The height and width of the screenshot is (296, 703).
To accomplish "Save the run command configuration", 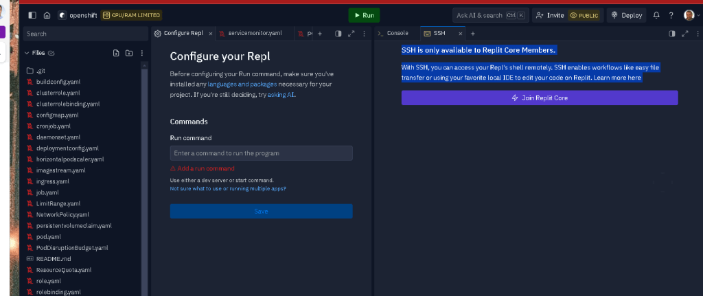I will click(261, 212).
